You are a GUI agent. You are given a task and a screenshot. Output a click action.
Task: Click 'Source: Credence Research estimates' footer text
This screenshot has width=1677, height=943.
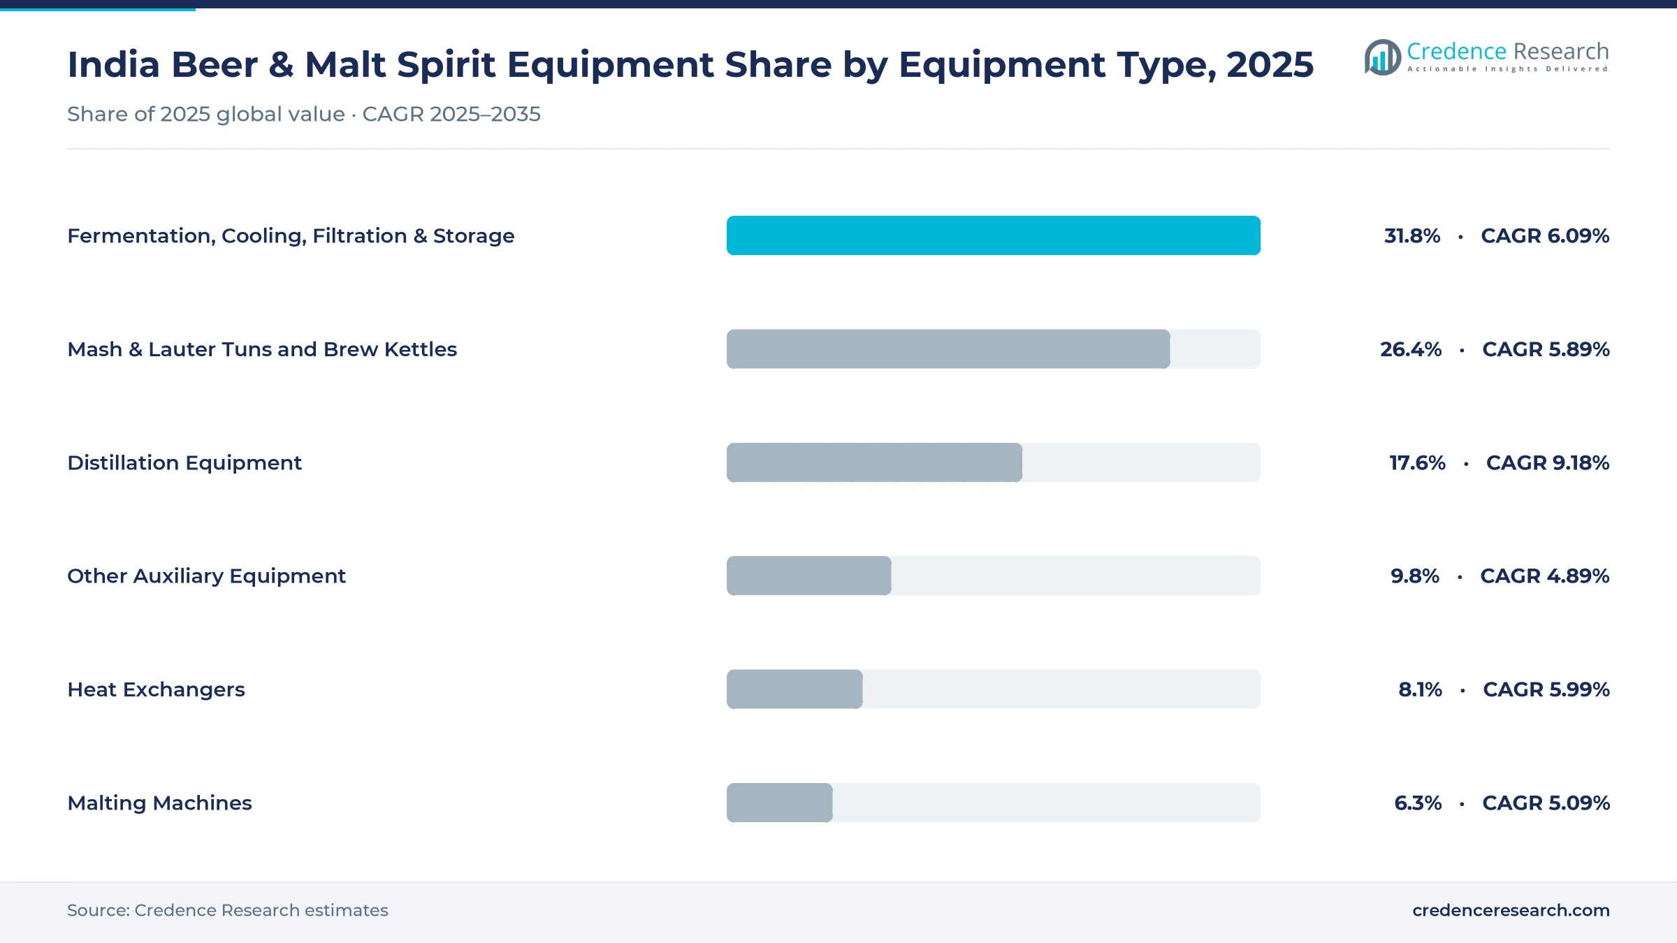tap(228, 910)
